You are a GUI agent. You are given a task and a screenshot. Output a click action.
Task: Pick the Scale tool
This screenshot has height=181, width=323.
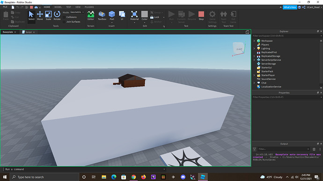(x=48, y=15)
